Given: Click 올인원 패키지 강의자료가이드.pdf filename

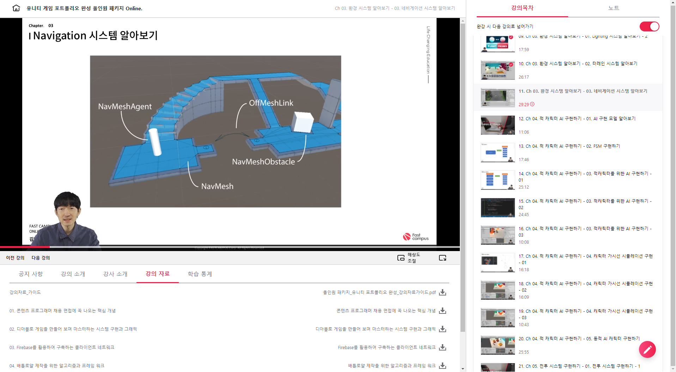Looking at the screenshot, I should click(379, 292).
